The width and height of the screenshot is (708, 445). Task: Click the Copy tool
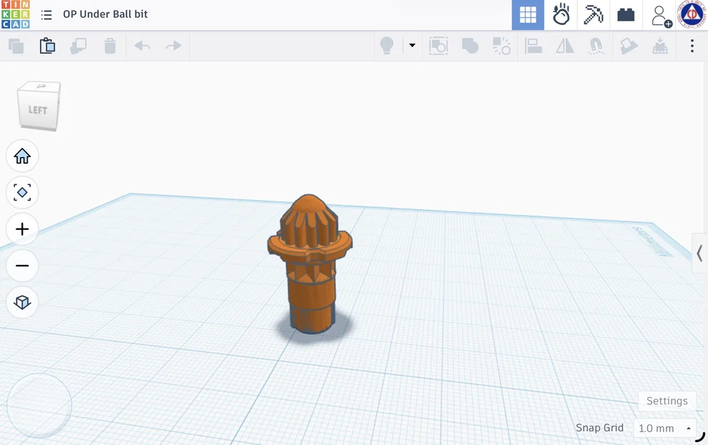point(16,46)
